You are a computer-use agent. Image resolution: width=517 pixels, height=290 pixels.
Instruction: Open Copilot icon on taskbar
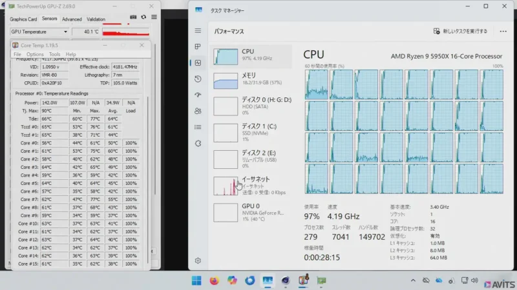click(232, 280)
